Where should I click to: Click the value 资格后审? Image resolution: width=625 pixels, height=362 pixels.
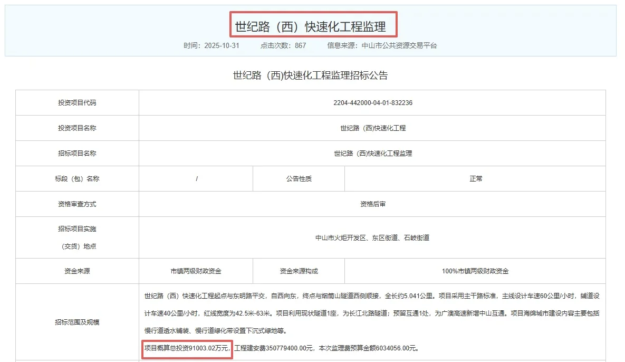pos(373,204)
